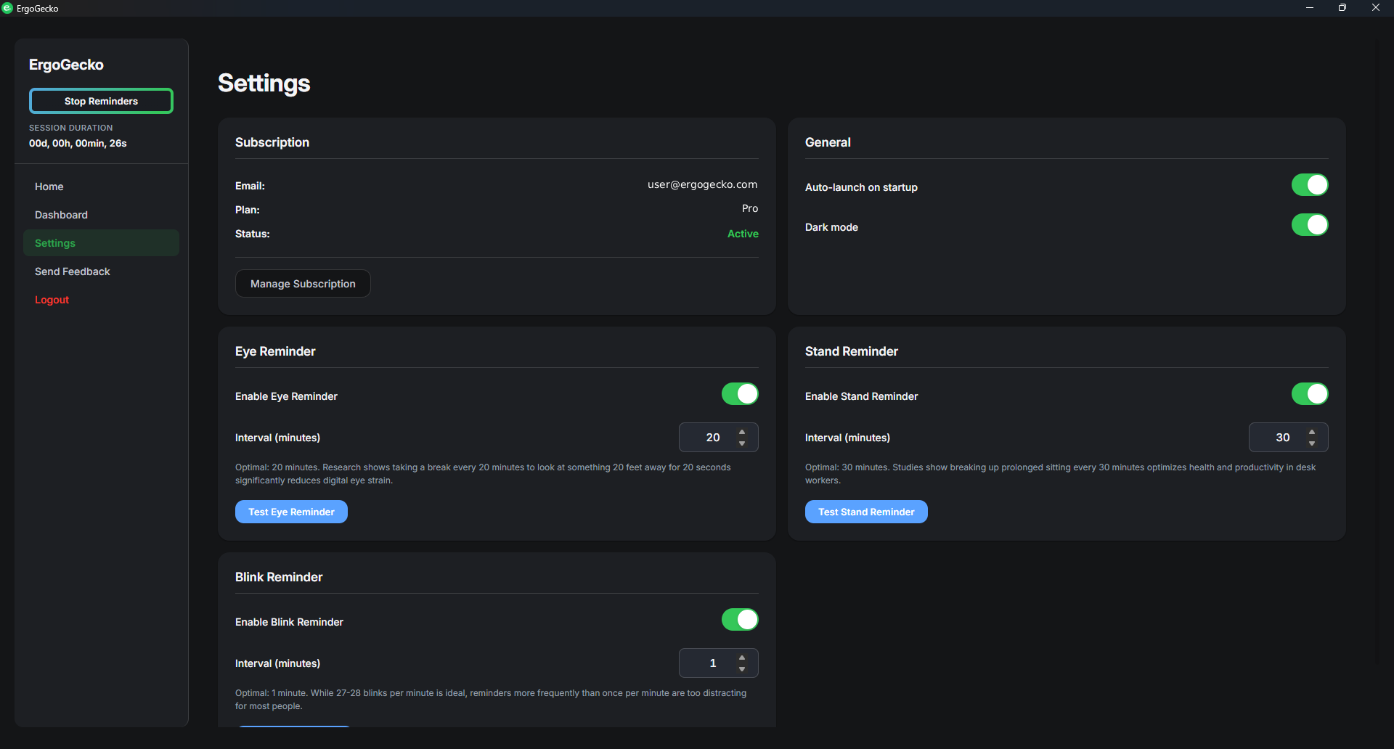Turn off the Eye Reminder toggle
The height and width of the screenshot is (749, 1394).
coord(739,393)
